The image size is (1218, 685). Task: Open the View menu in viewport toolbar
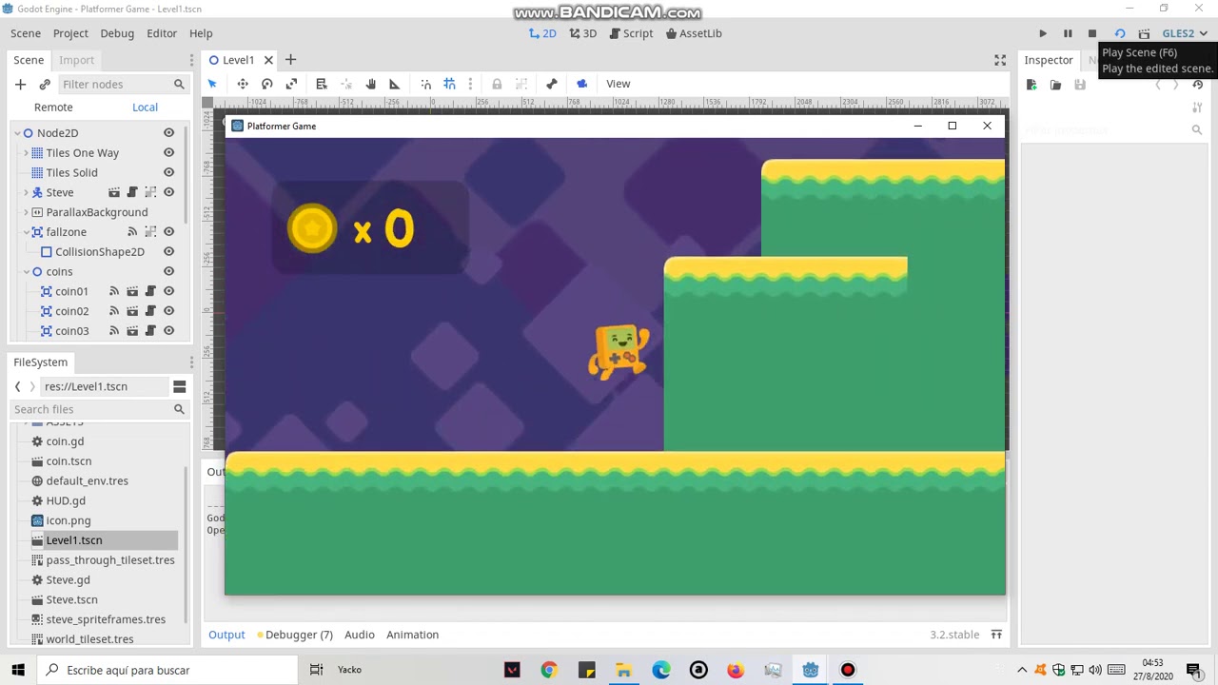[619, 84]
